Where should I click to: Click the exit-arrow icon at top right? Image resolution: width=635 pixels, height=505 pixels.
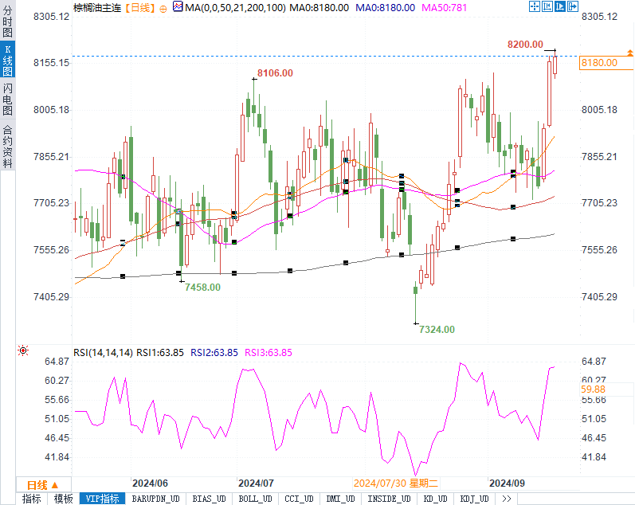click(573, 6)
